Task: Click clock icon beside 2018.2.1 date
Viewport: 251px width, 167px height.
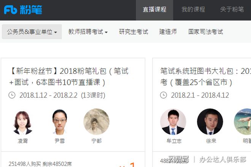Action: pos(164,95)
